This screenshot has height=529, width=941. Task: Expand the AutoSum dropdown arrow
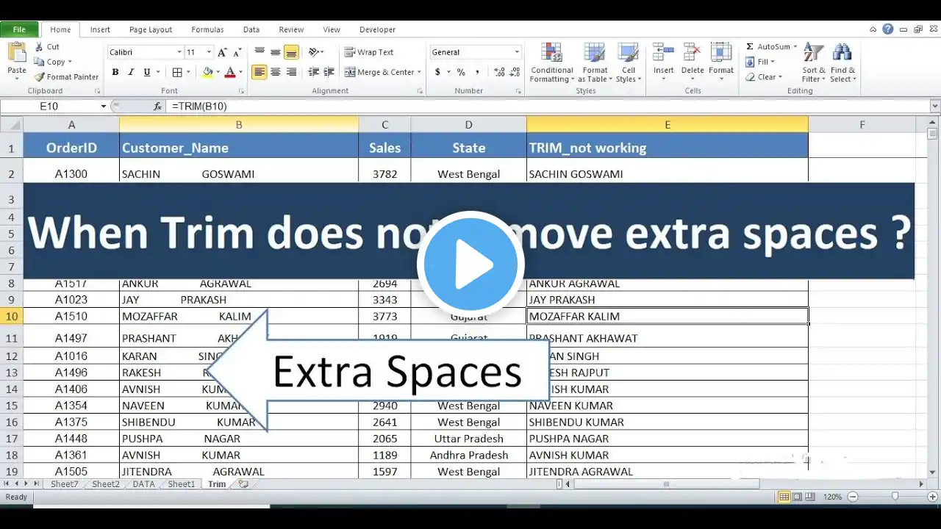(795, 46)
